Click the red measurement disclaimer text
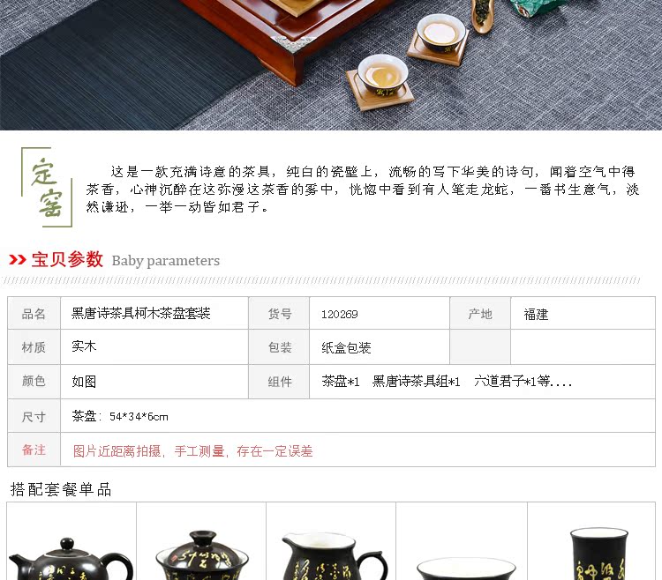662x580 pixels. point(193,451)
